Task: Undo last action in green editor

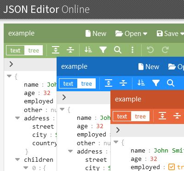Action: click(x=150, y=50)
